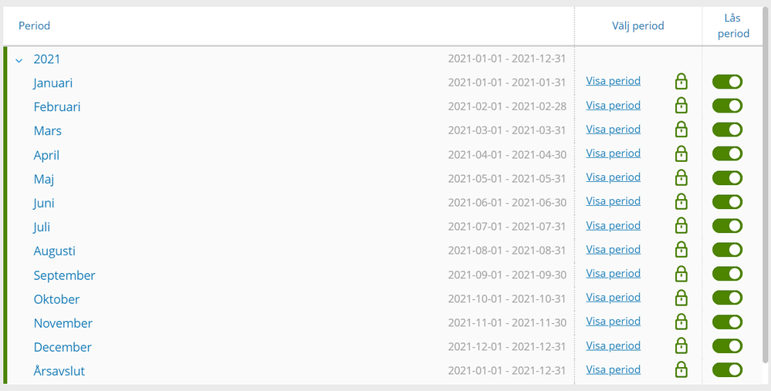Select the Februari period row name
This screenshot has width=771, height=391.
point(56,106)
